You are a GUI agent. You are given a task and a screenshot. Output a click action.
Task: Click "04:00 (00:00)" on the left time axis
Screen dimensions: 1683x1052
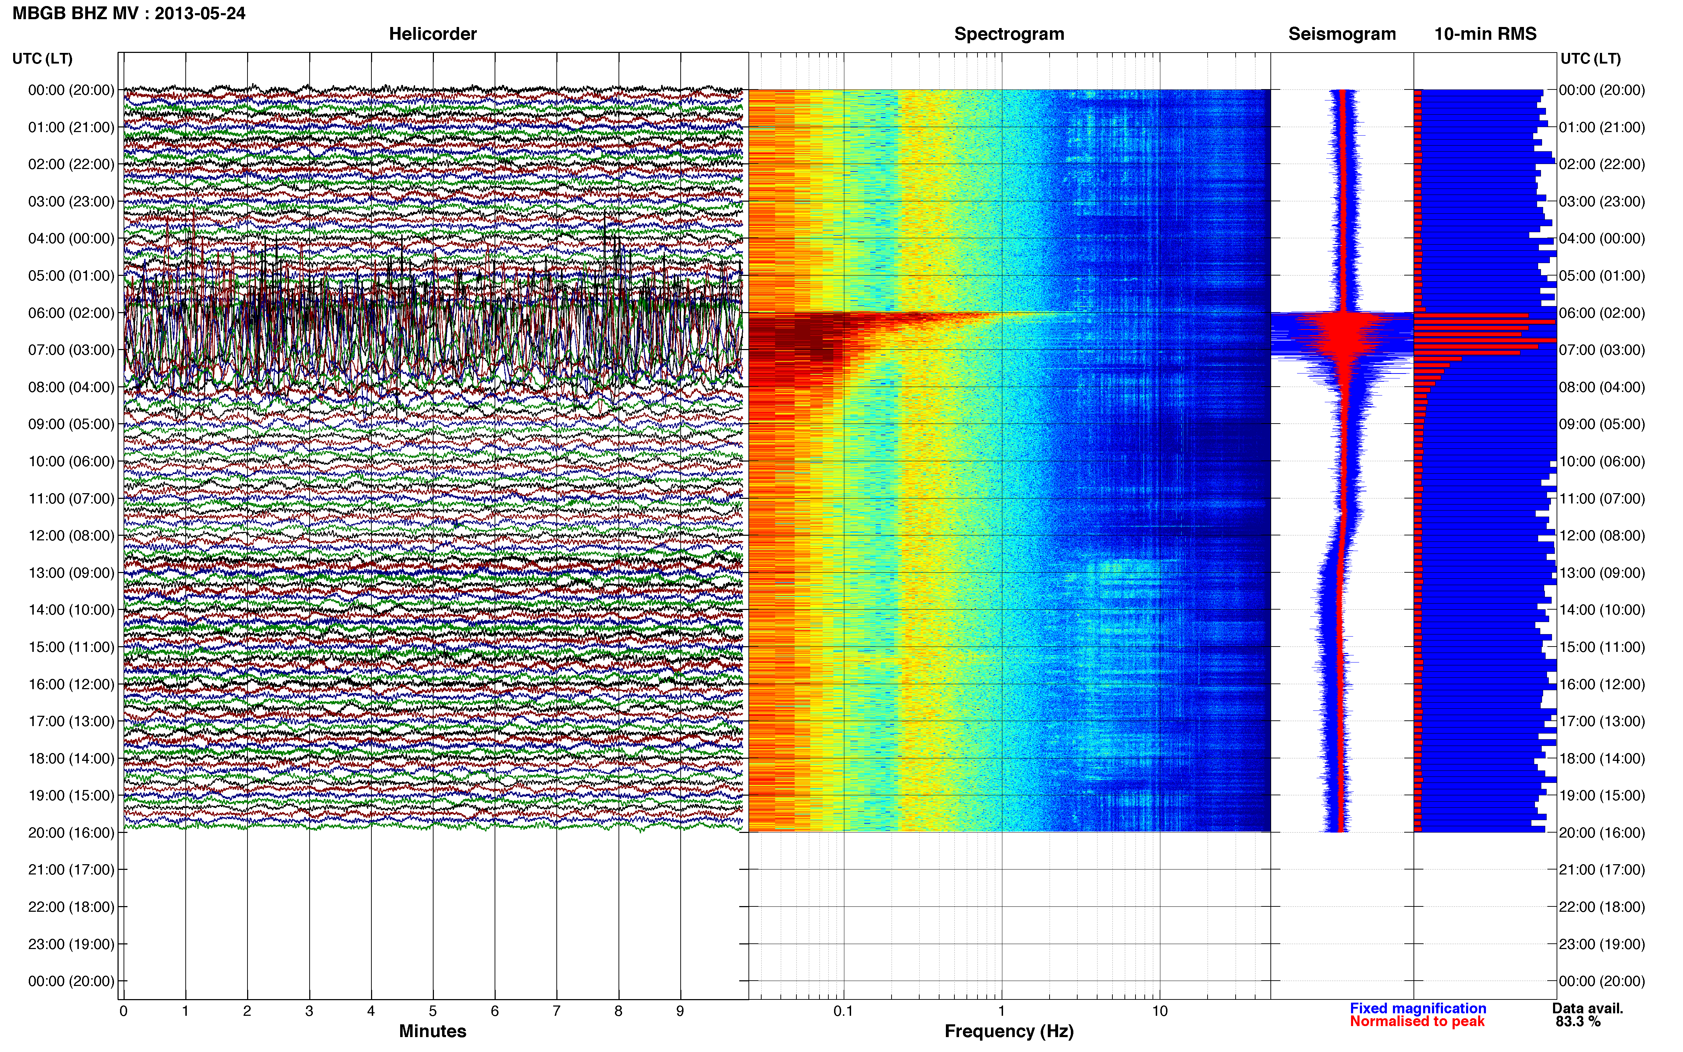pyautogui.click(x=71, y=239)
